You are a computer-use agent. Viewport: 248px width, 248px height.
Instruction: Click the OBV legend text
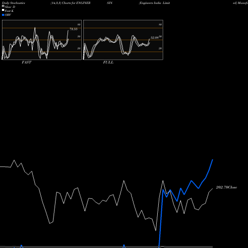click(x=8, y=15)
